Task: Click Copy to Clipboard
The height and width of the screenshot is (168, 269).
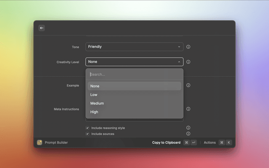Action: tap(166, 142)
